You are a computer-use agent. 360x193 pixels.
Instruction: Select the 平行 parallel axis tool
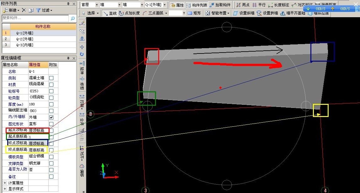click(259, 5)
